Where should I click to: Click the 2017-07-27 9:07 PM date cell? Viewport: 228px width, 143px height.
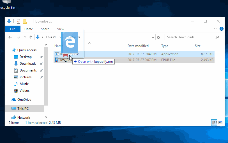click(x=142, y=60)
